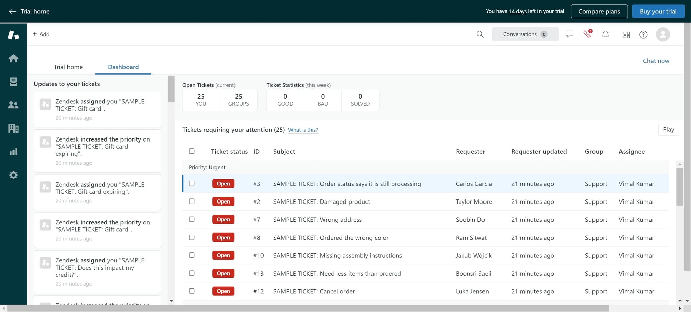Viewport: 691px width, 312px height.
Task: Open the 'What is this?' link
Action: 303,130
